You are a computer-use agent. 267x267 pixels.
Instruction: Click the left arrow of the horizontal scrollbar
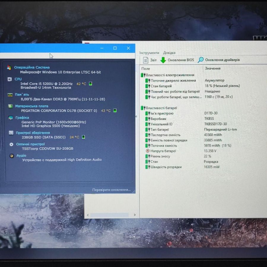[x=88, y=215]
